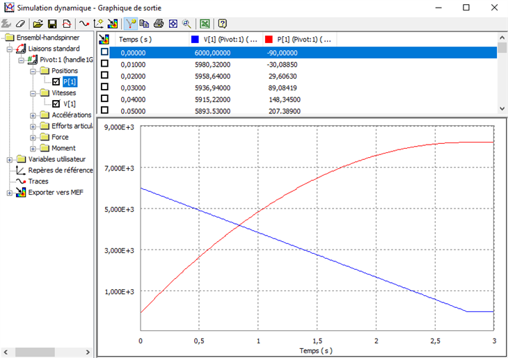Image resolution: width=508 pixels, height=358 pixels.
Task: Check the box for row 0,01000
Action: tap(104, 63)
